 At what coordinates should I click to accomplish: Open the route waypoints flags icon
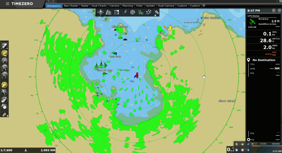pos(148,12)
